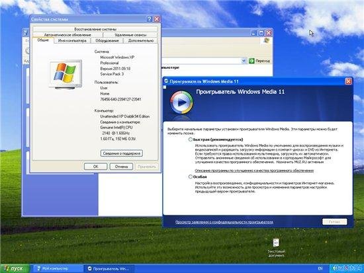Open the Start (пуск) menu
The height and width of the screenshot is (273, 364).
pos(15,268)
